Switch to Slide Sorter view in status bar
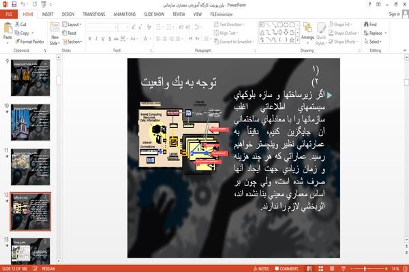 click(321, 269)
